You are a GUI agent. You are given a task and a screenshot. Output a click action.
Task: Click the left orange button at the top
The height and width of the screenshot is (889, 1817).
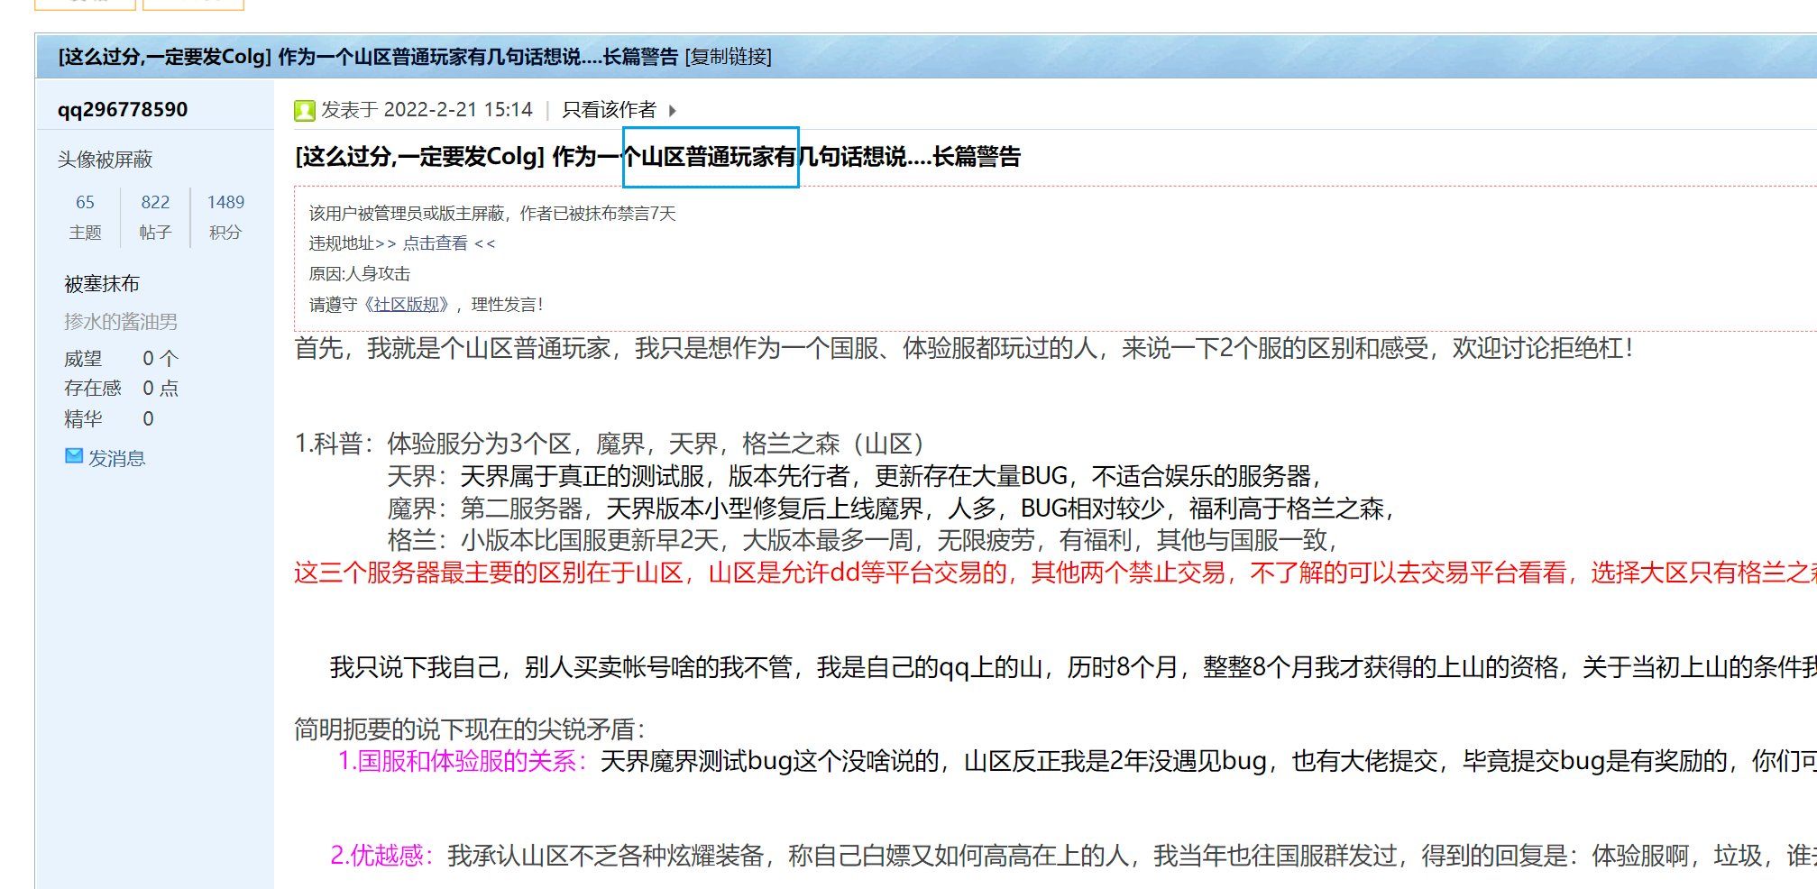pos(84,4)
